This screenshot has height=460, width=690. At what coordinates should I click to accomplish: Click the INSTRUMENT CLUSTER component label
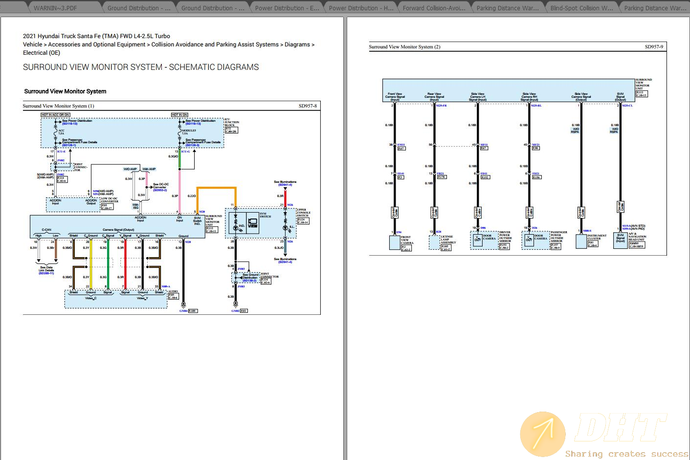point(597,237)
